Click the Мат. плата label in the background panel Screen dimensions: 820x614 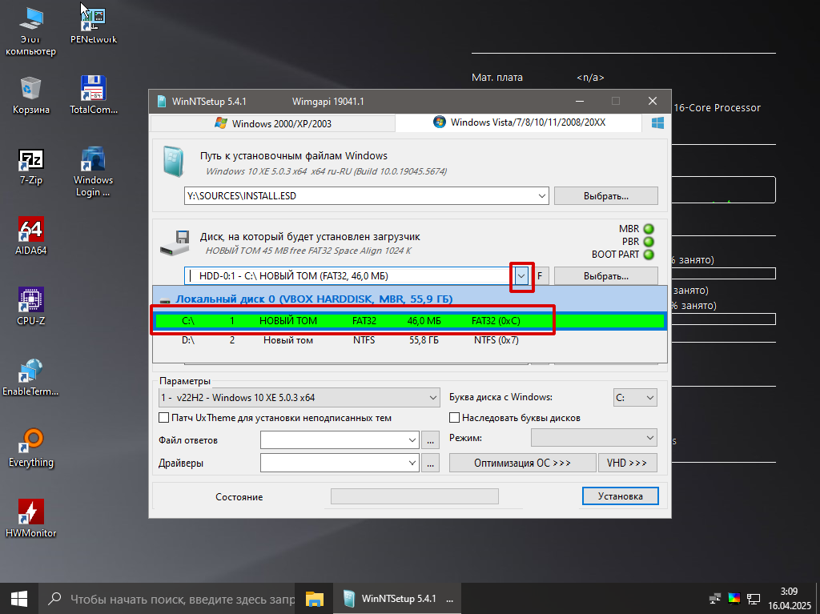[496, 78]
